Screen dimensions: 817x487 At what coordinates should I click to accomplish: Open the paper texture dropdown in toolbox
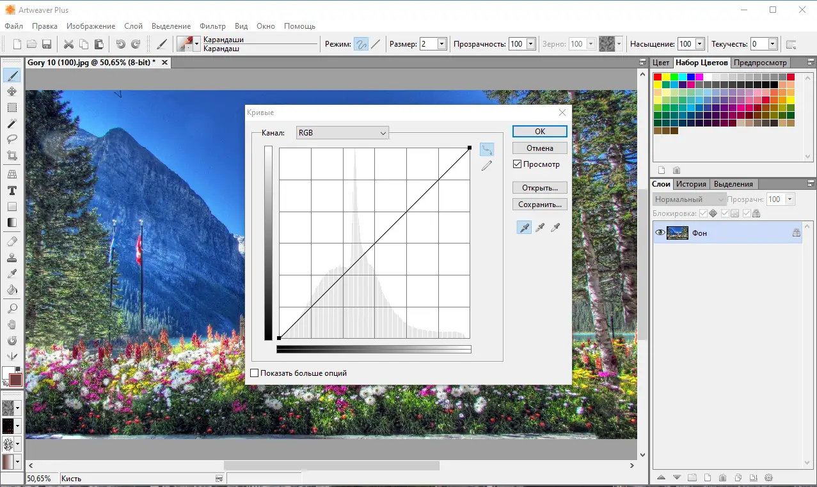(17, 407)
